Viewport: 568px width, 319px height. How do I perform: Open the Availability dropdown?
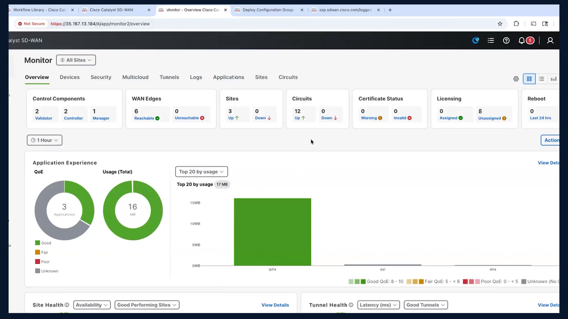coord(92,305)
